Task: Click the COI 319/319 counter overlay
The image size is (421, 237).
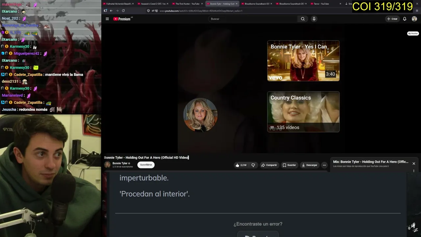Action: pos(383,7)
